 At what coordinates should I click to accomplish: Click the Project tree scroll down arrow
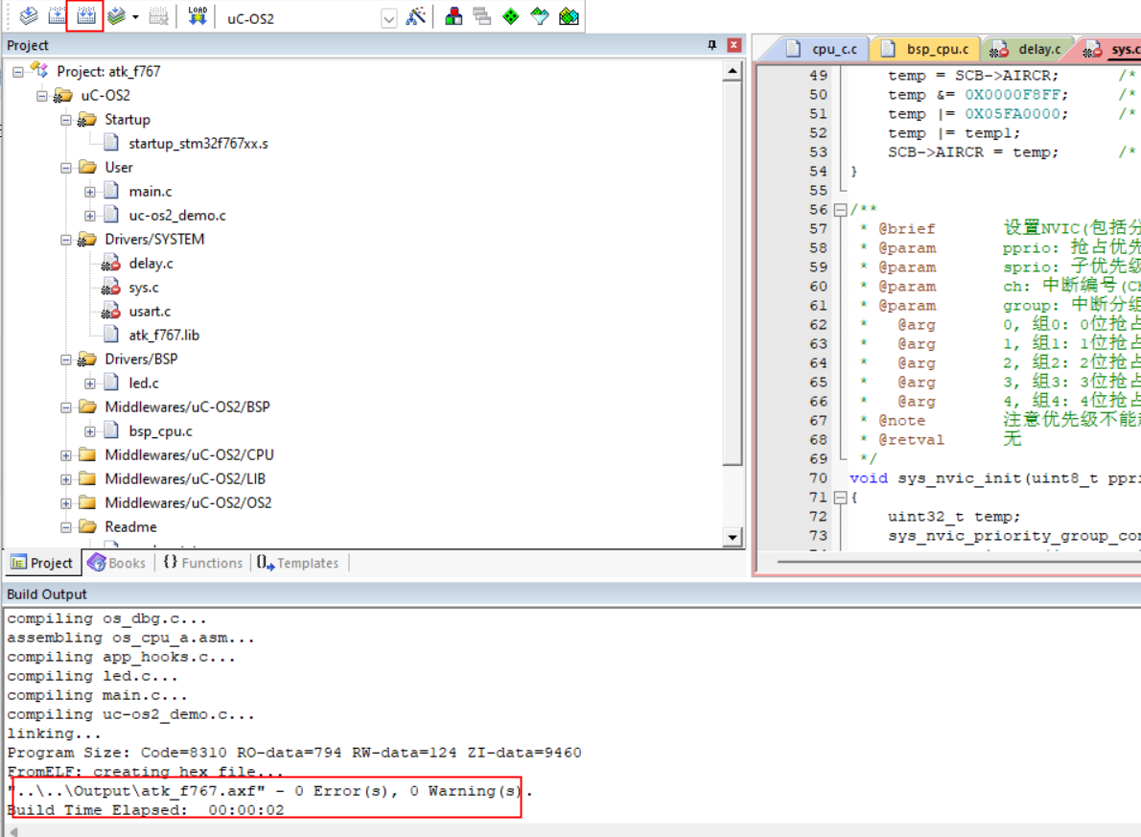[x=733, y=538]
